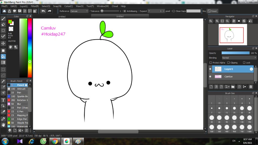258x145 pixels.
Task: Delete layer using the trash icon
Action: (x=251, y=87)
